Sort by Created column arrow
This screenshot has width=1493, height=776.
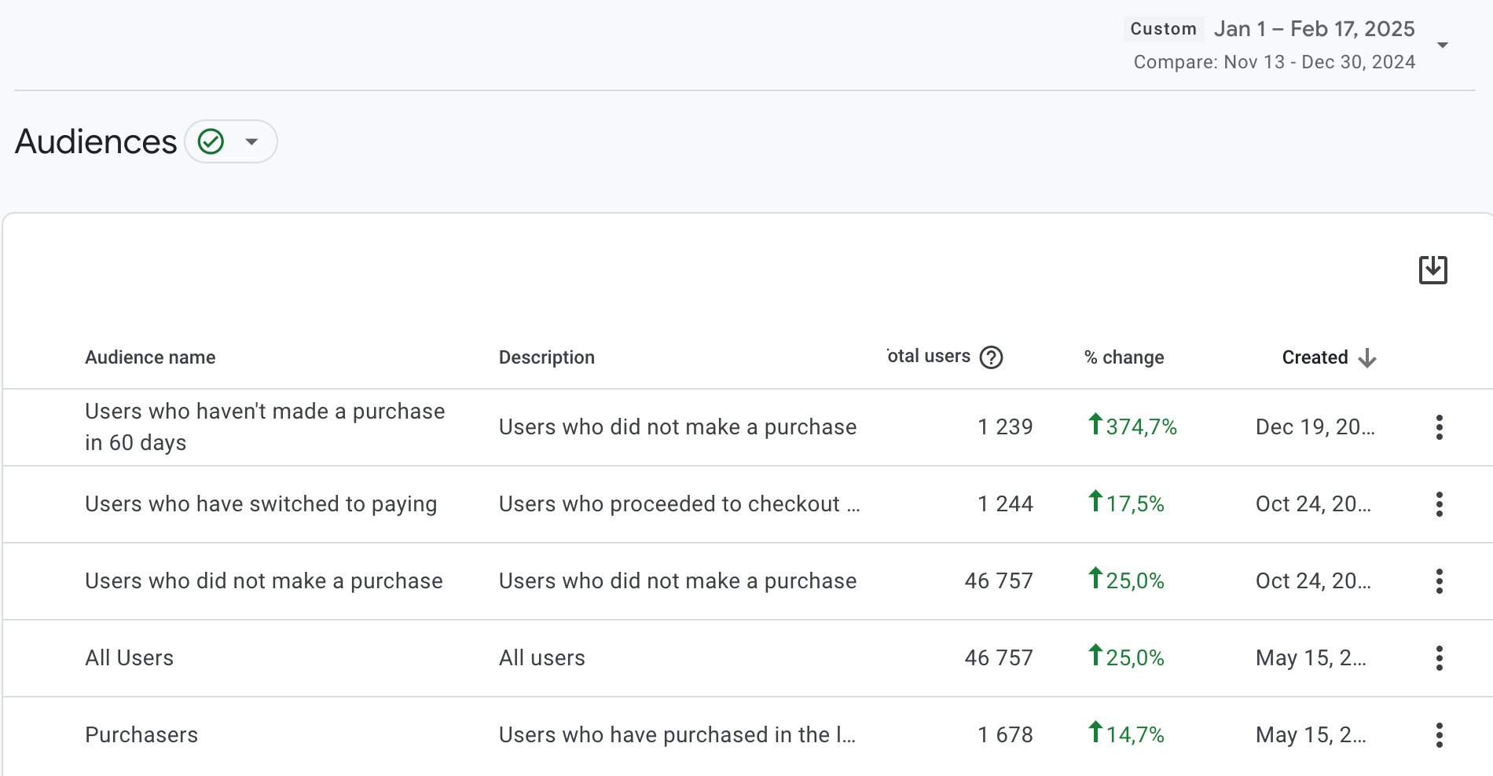[1367, 357]
